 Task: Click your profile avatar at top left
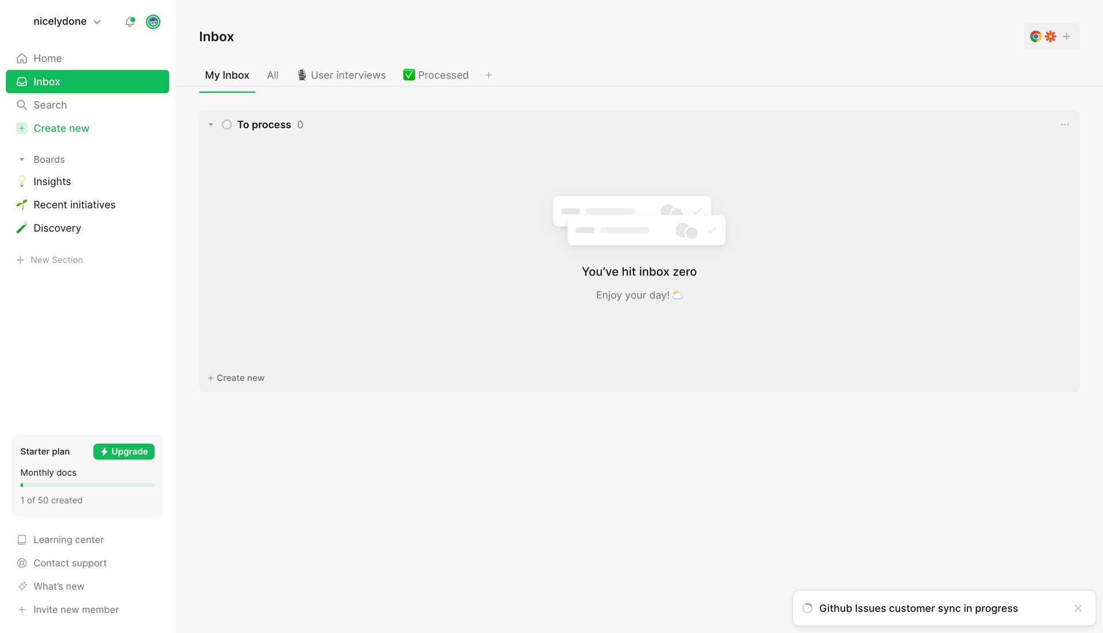point(153,22)
